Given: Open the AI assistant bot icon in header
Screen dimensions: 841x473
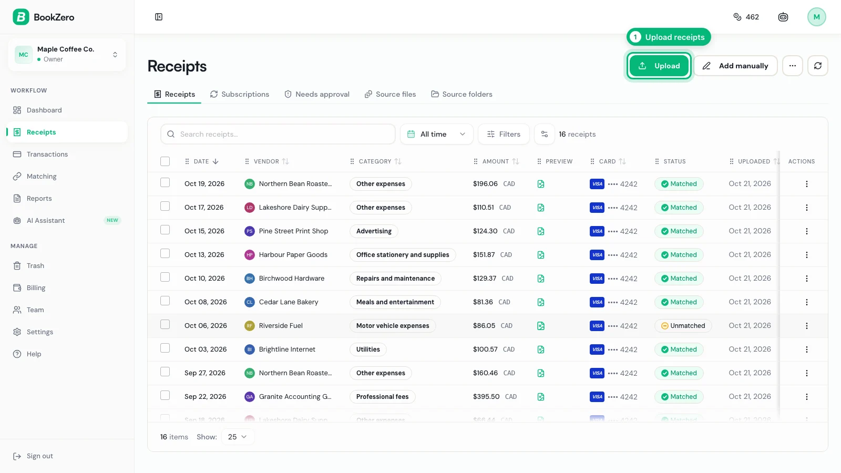Looking at the screenshot, I should pyautogui.click(x=783, y=17).
